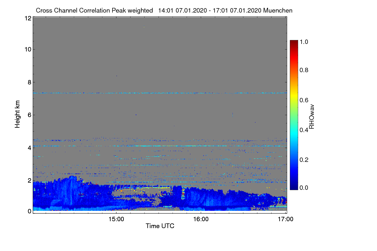The width and height of the screenshot is (377, 251).
Task: Click the height axis label 8
Action: [x=29, y=82]
